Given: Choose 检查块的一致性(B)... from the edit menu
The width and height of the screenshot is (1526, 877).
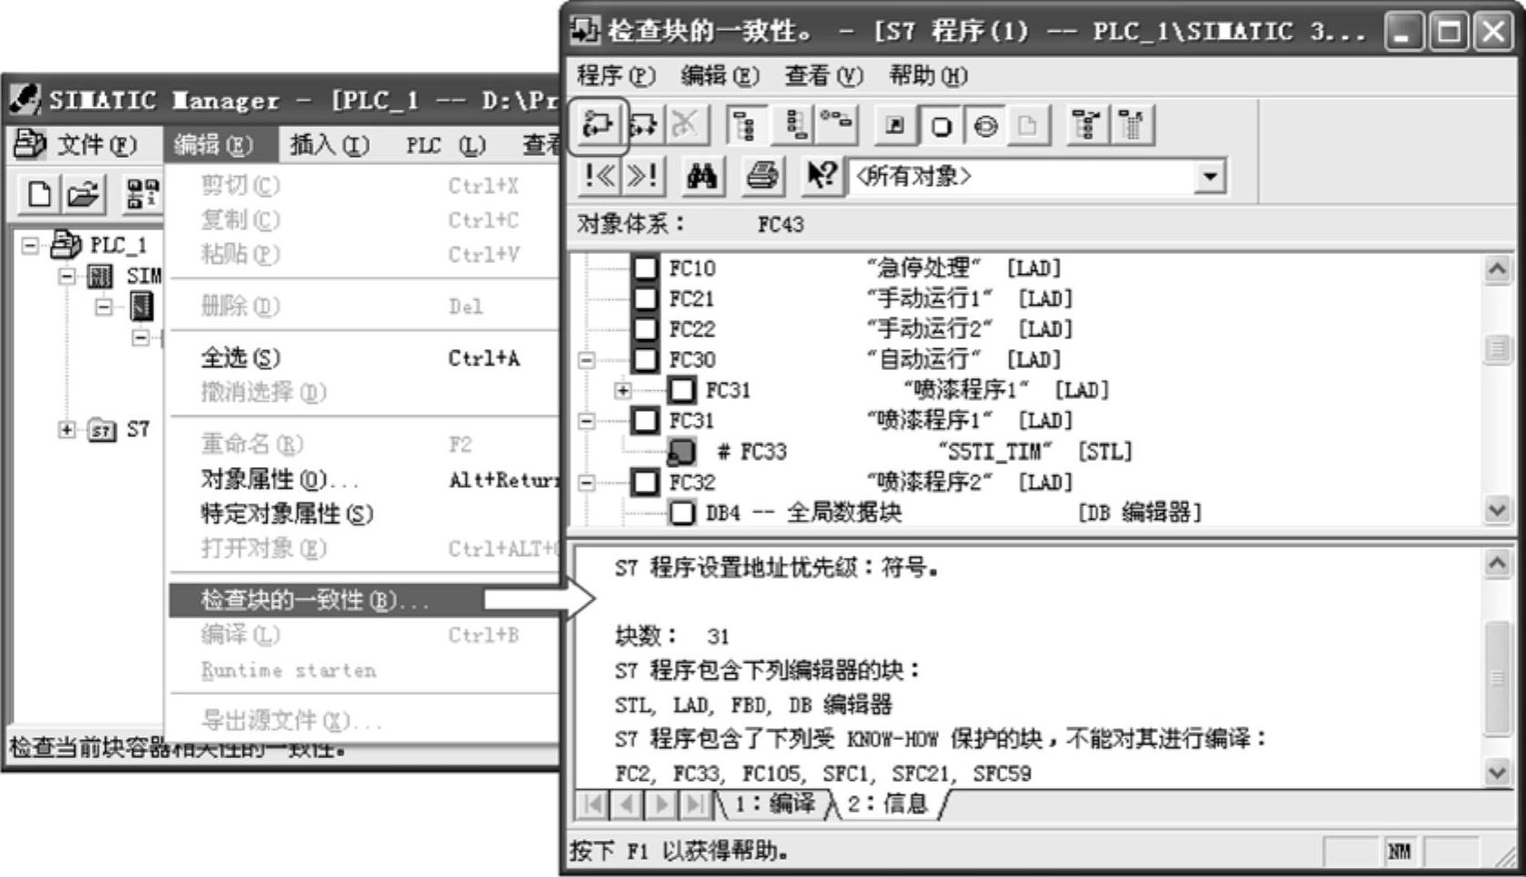Looking at the screenshot, I should click(x=363, y=600).
